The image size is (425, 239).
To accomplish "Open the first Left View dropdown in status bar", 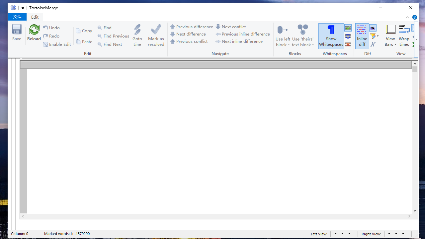I will click(x=335, y=234).
